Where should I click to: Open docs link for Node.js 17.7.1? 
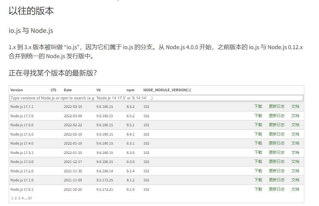[x=295, y=106]
